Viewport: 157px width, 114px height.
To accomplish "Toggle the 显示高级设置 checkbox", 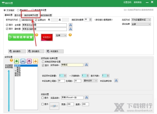I will (33, 10).
